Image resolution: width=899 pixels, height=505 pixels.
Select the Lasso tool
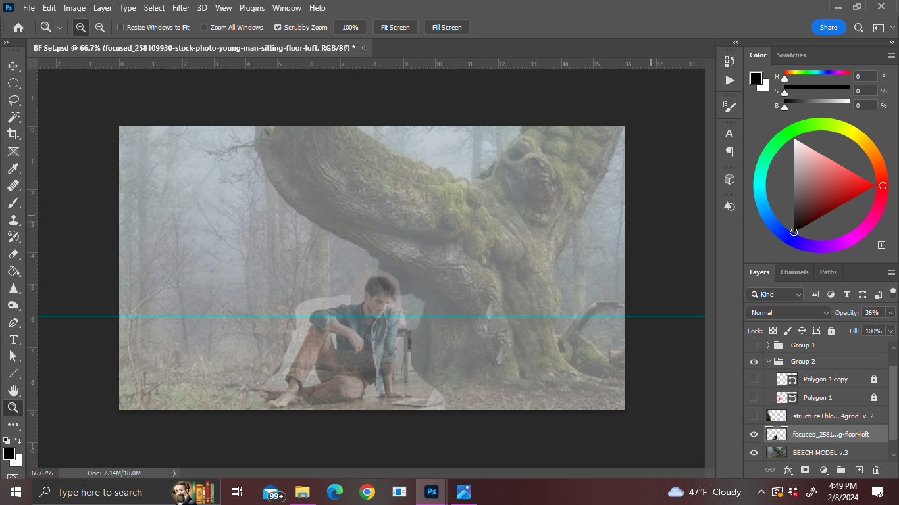13,100
